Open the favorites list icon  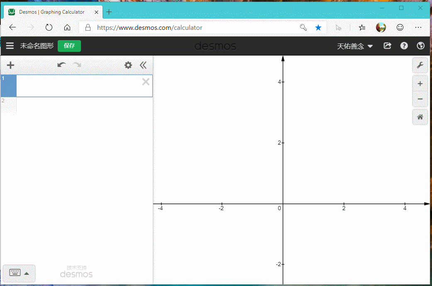[362, 27]
